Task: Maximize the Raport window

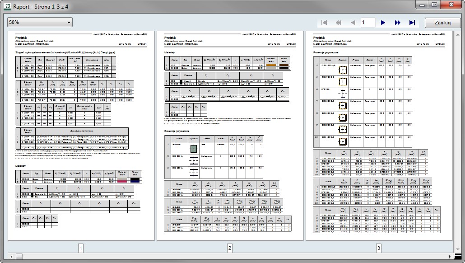Action: [x=434, y=5]
